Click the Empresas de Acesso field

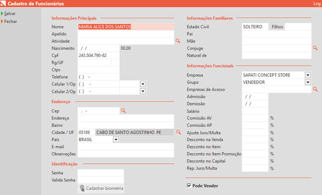277,89
